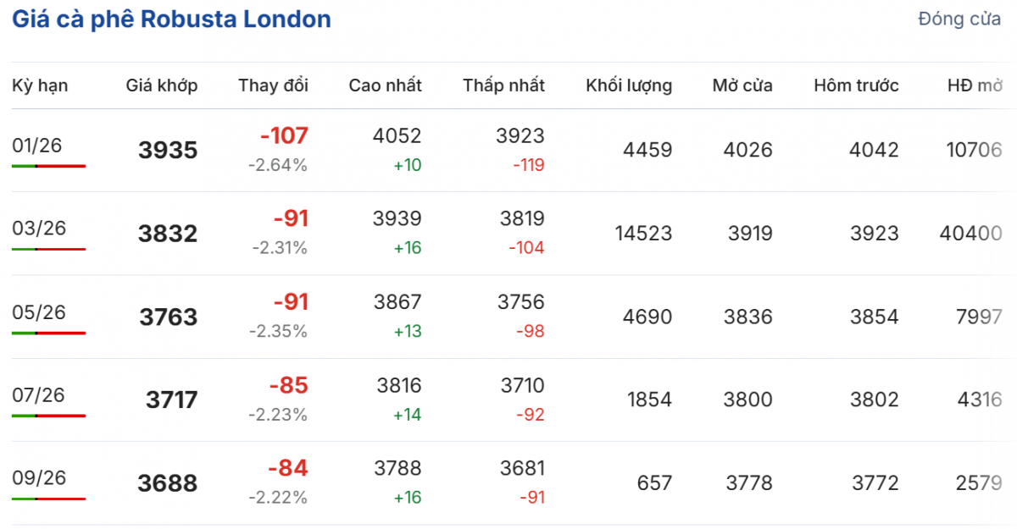Click the "Giá cà phê Robusta London" heading
Image resolution: width=1017 pixels, height=529 pixels.
tap(171, 20)
